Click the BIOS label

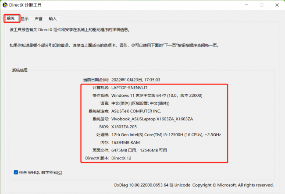coord(104,127)
